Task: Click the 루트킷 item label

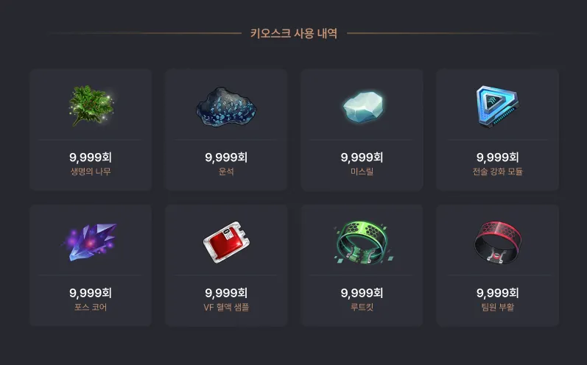Action: point(362,308)
